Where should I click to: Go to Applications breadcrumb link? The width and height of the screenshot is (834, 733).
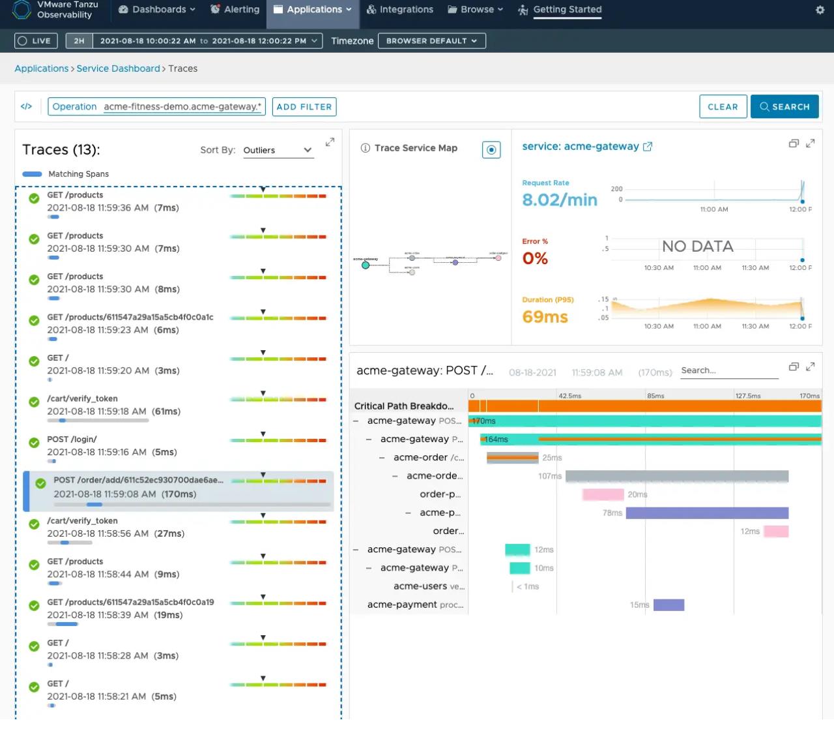click(x=41, y=68)
